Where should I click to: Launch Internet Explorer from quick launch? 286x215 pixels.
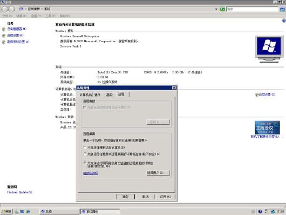point(28,212)
